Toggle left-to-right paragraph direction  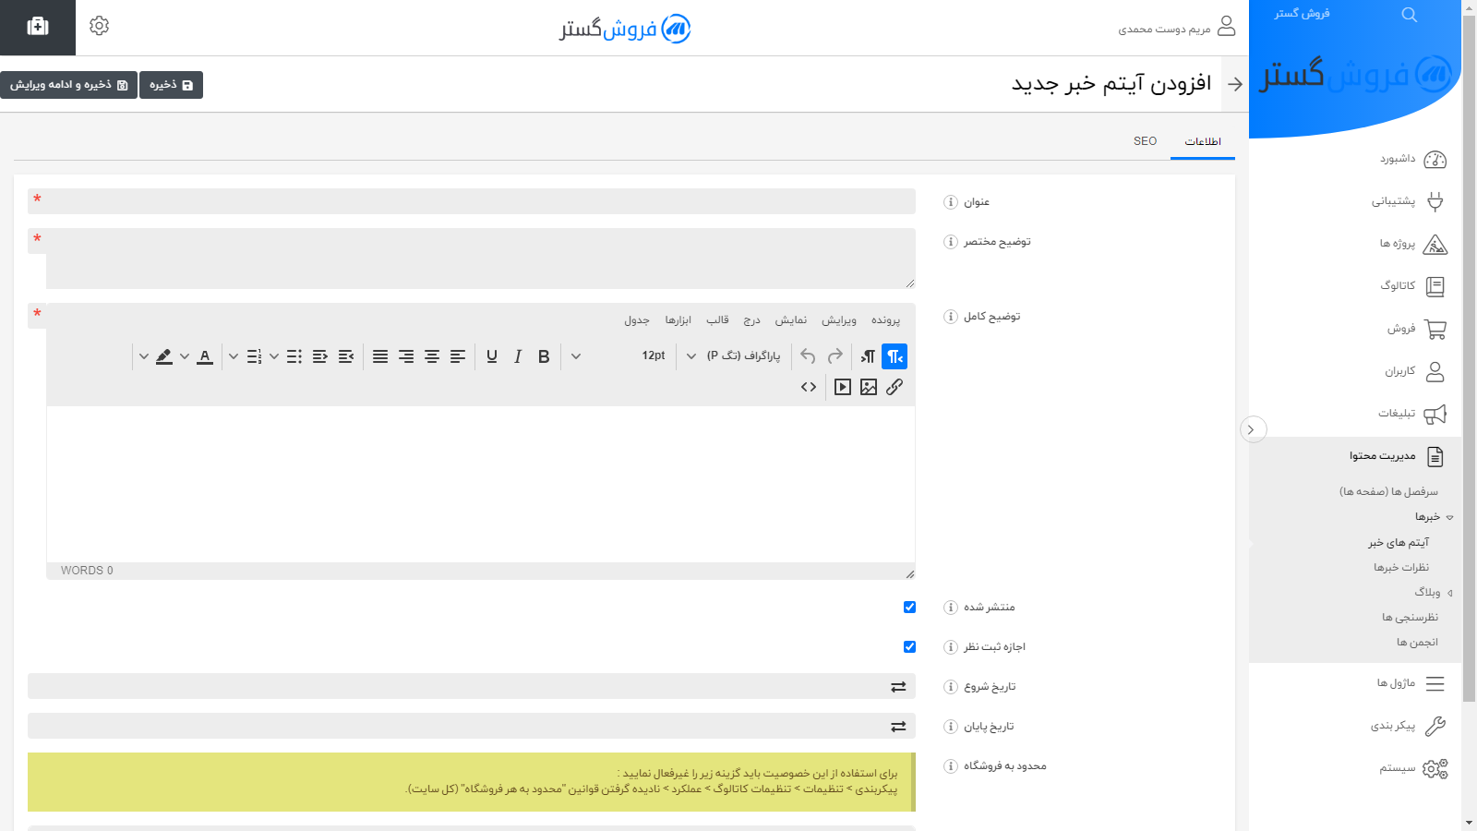pos(867,355)
